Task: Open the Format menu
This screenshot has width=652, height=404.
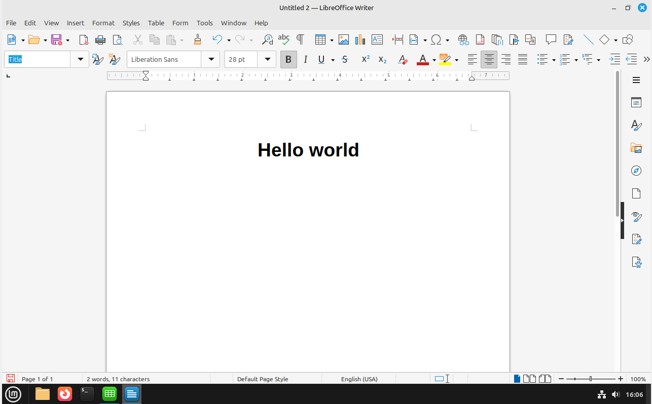Action: 103,23
